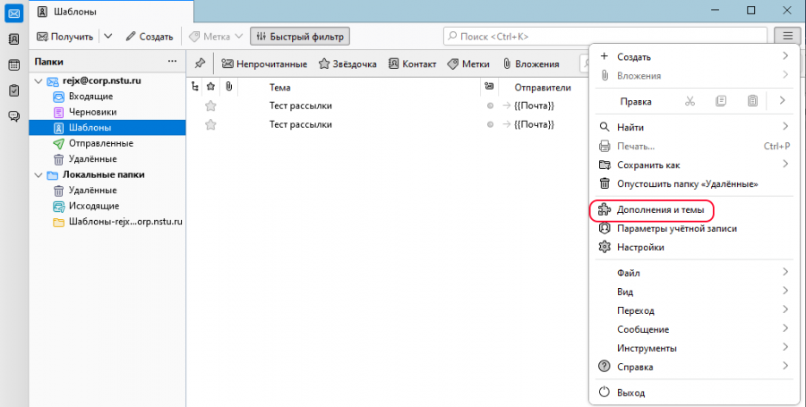Toggle the pin (keep filters) icon
The image size is (806, 407).
(200, 64)
